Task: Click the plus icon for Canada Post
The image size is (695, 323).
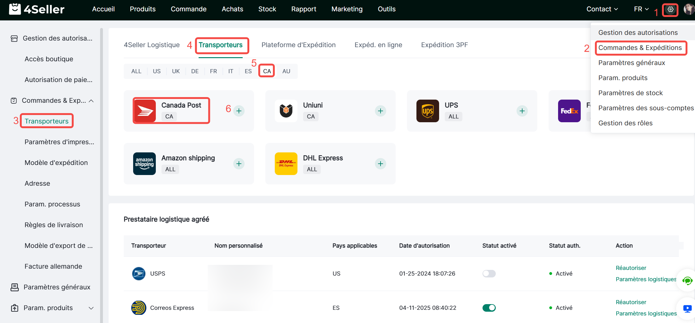Action: pos(239,111)
